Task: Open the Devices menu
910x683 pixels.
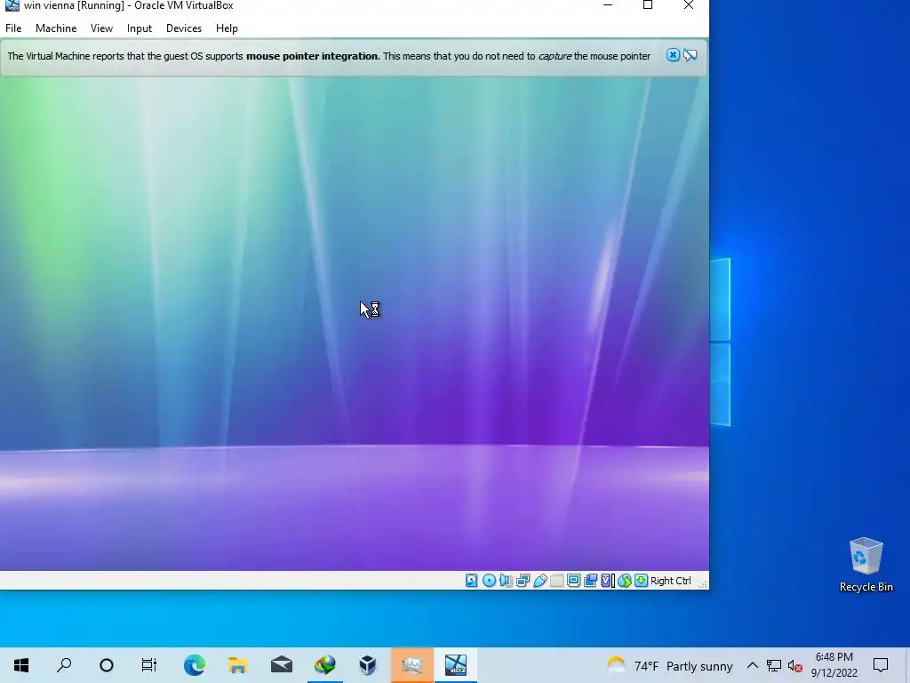Action: [x=184, y=28]
